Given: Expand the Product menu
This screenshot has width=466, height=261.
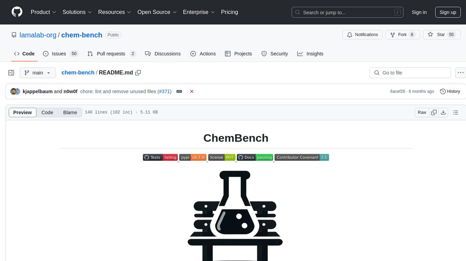Looking at the screenshot, I should tap(44, 12).
